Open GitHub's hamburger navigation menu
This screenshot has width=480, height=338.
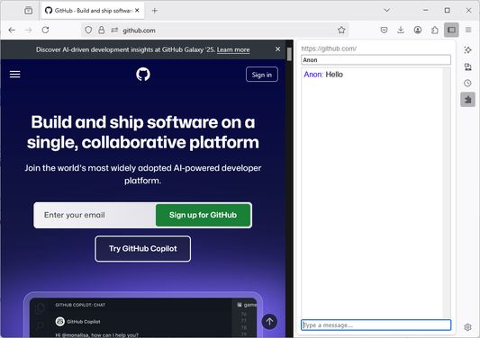(x=15, y=75)
